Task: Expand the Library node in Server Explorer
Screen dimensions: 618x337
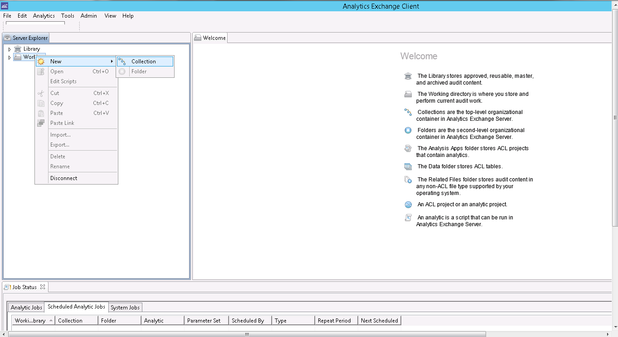Action: (10, 49)
